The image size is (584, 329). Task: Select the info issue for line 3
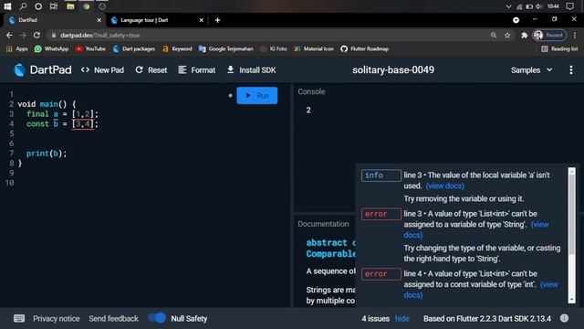click(x=381, y=175)
